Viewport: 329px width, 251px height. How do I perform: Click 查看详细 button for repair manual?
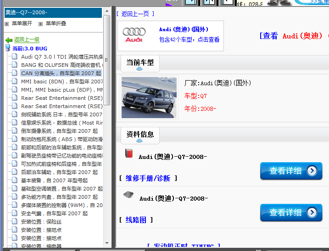tap(291, 171)
